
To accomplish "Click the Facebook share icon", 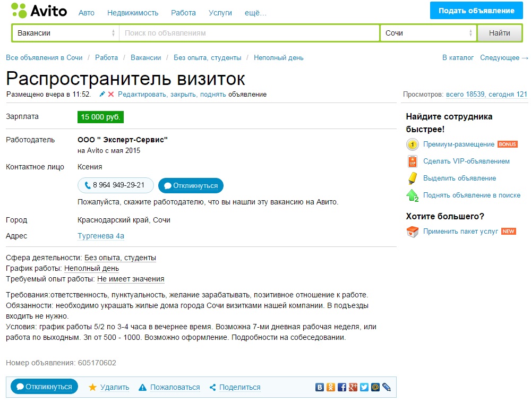I will pyautogui.click(x=342, y=387).
